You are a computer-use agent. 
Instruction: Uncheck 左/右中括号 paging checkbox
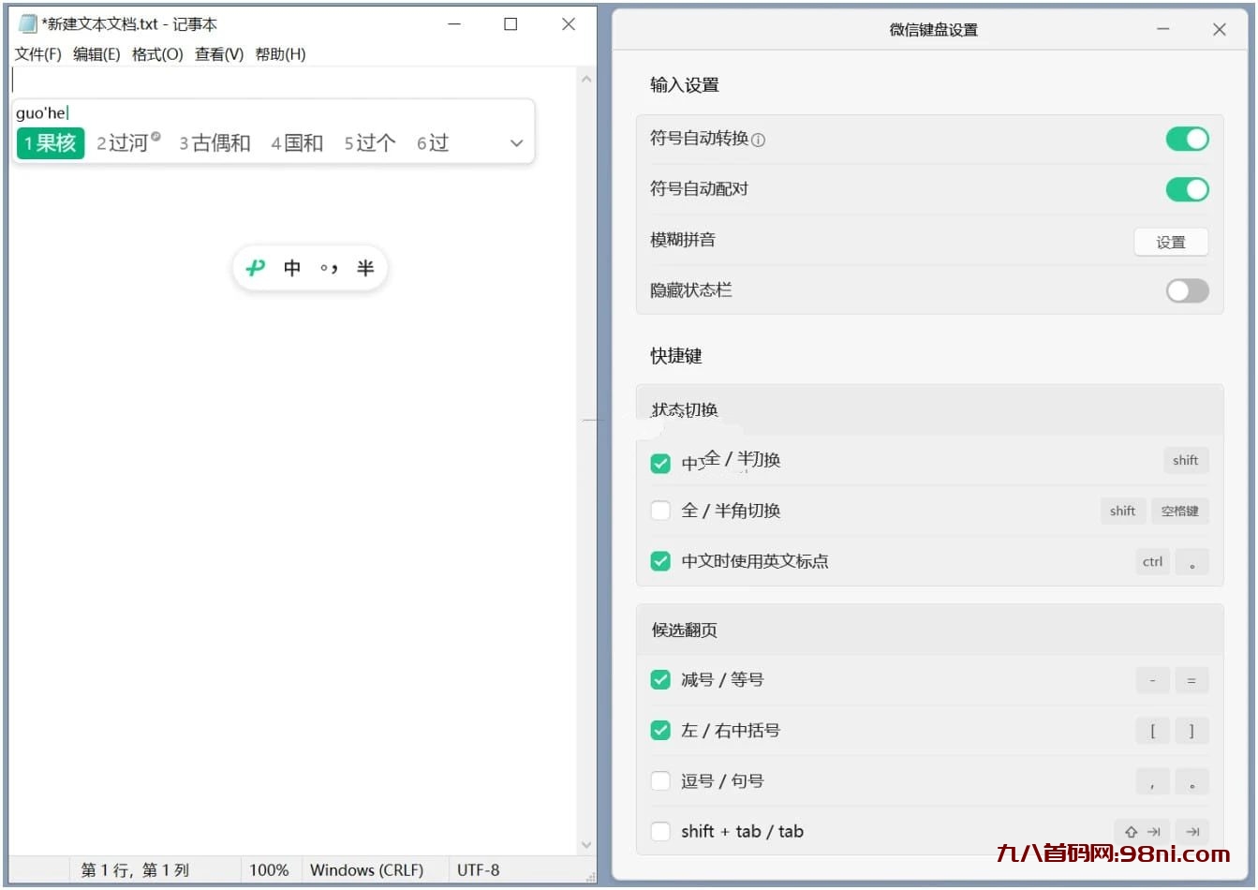(660, 730)
